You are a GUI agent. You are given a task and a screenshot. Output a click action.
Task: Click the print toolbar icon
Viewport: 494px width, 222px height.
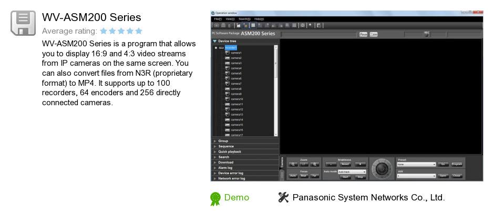[x=223, y=25]
